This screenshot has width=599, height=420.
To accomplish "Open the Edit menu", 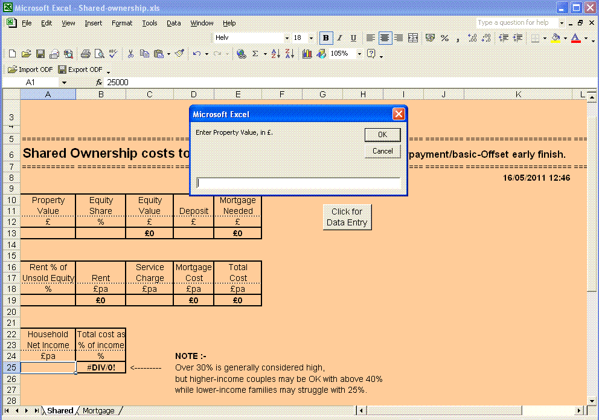I will coord(46,24).
